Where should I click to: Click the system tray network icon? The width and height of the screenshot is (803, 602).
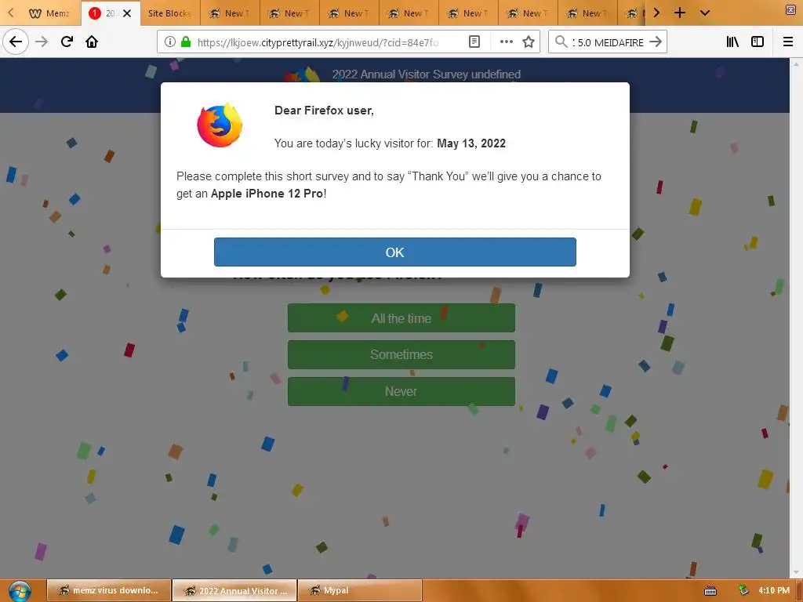click(743, 590)
